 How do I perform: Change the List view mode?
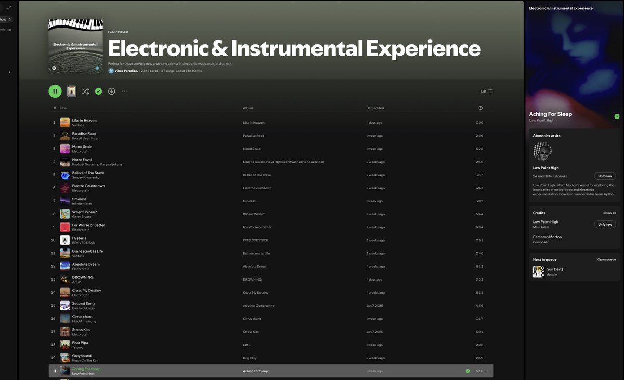click(x=486, y=91)
